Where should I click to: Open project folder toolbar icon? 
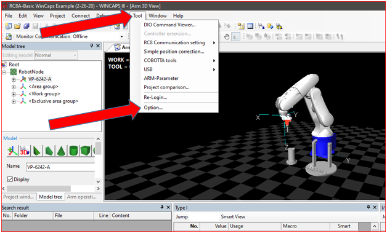coord(17,26)
